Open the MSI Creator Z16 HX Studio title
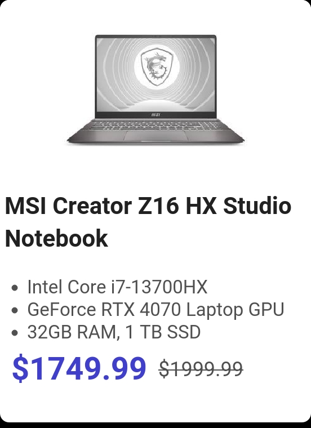This screenshot has width=311, height=428. (148, 222)
